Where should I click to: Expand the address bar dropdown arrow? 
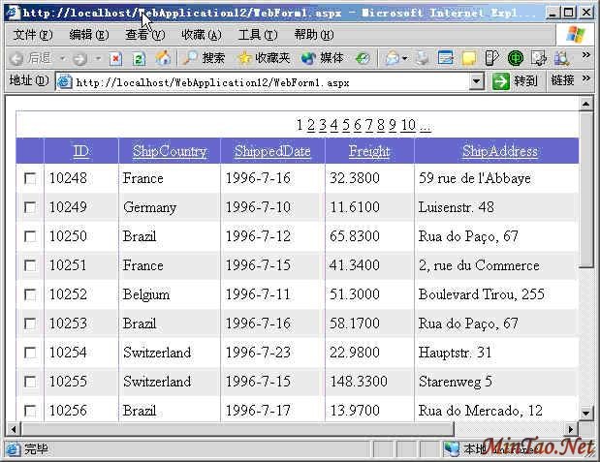click(x=476, y=81)
